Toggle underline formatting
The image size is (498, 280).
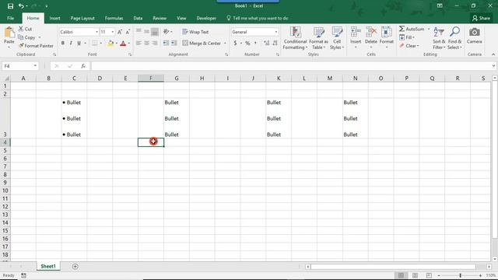point(79,44)
